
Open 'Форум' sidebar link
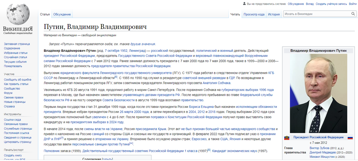pos(8,93)
